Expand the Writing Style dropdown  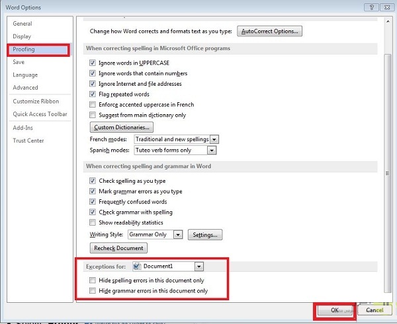coord(178,234)
